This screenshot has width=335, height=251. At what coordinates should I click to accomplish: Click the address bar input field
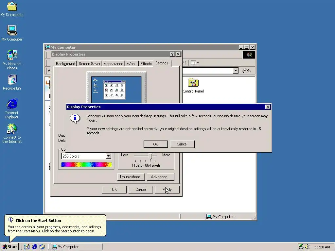208,71
